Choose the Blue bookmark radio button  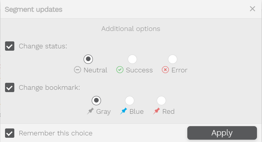(x=130, y=101)
